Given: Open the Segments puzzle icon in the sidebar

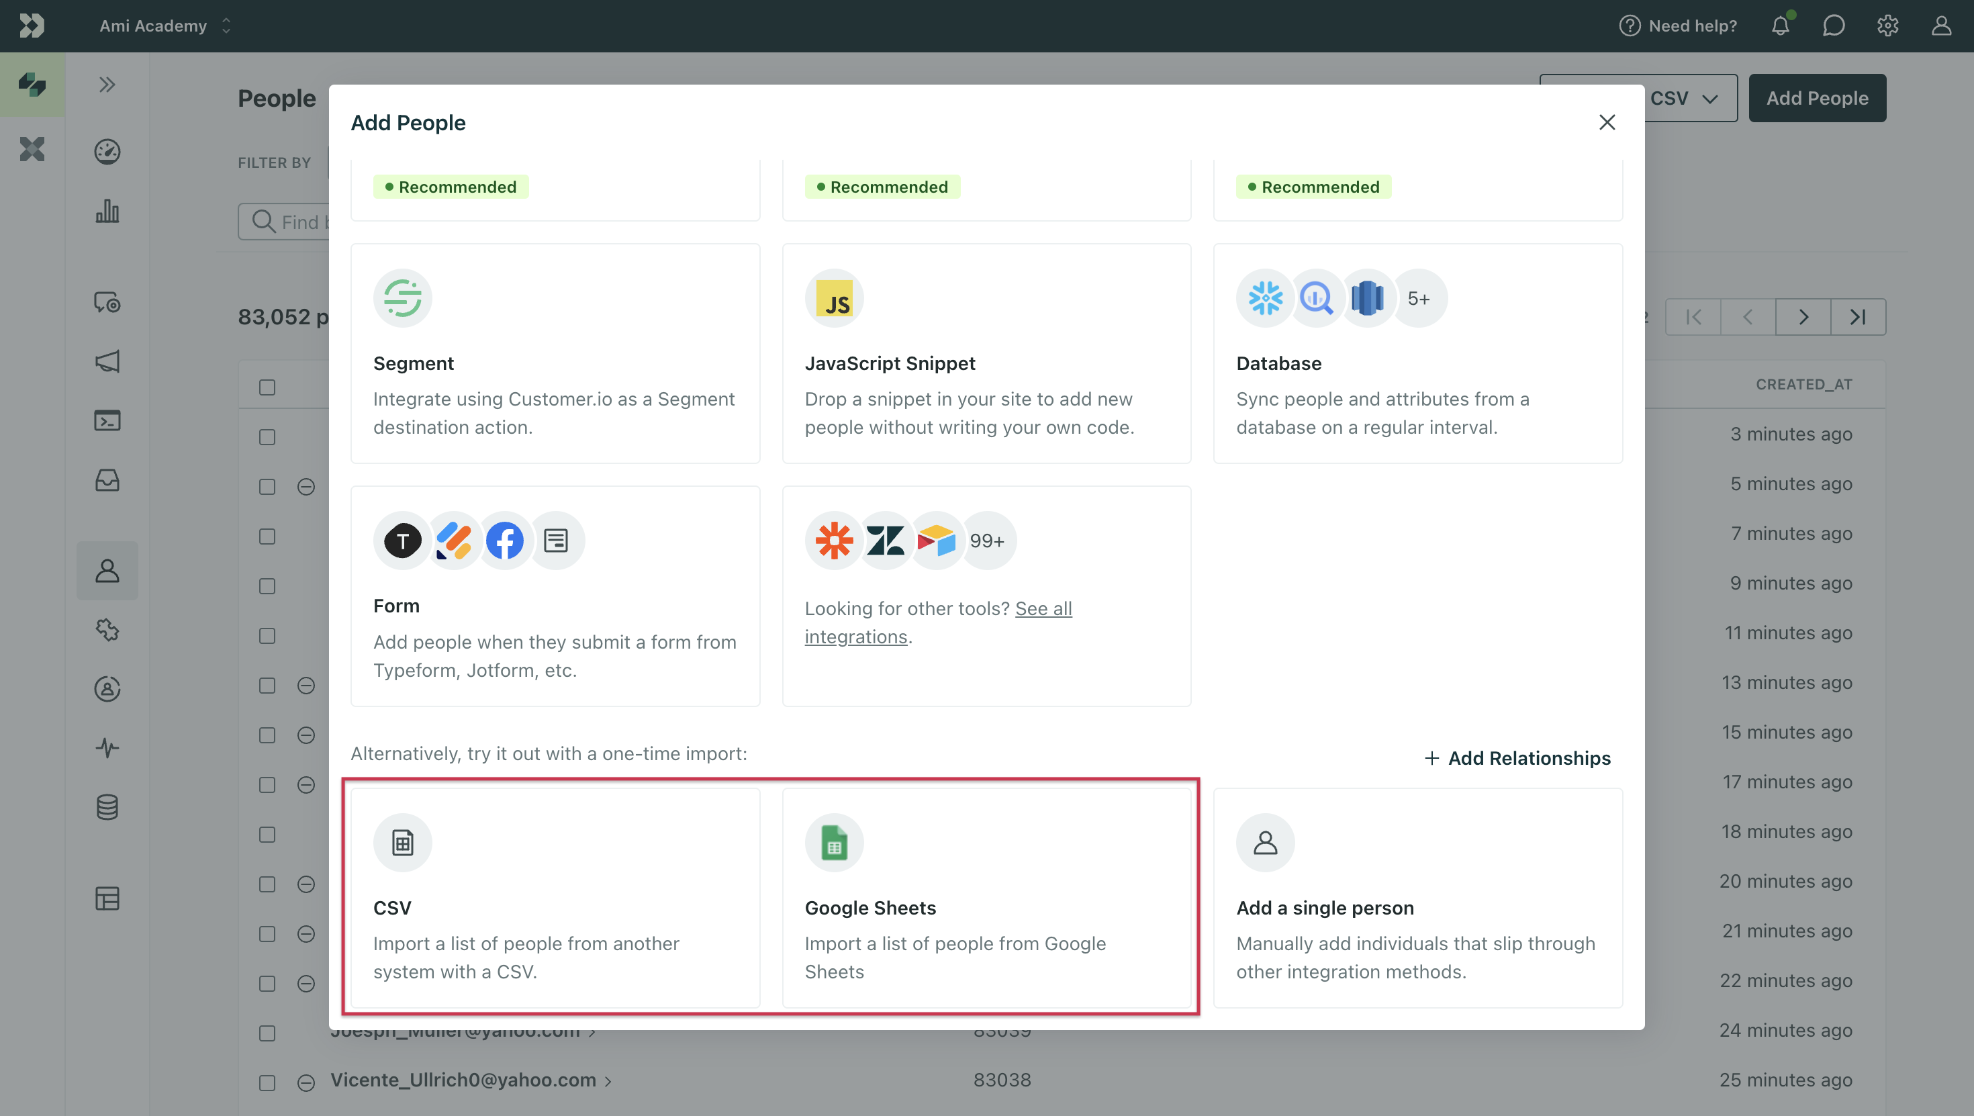Looking at the screenshot, I should (107, 629).
